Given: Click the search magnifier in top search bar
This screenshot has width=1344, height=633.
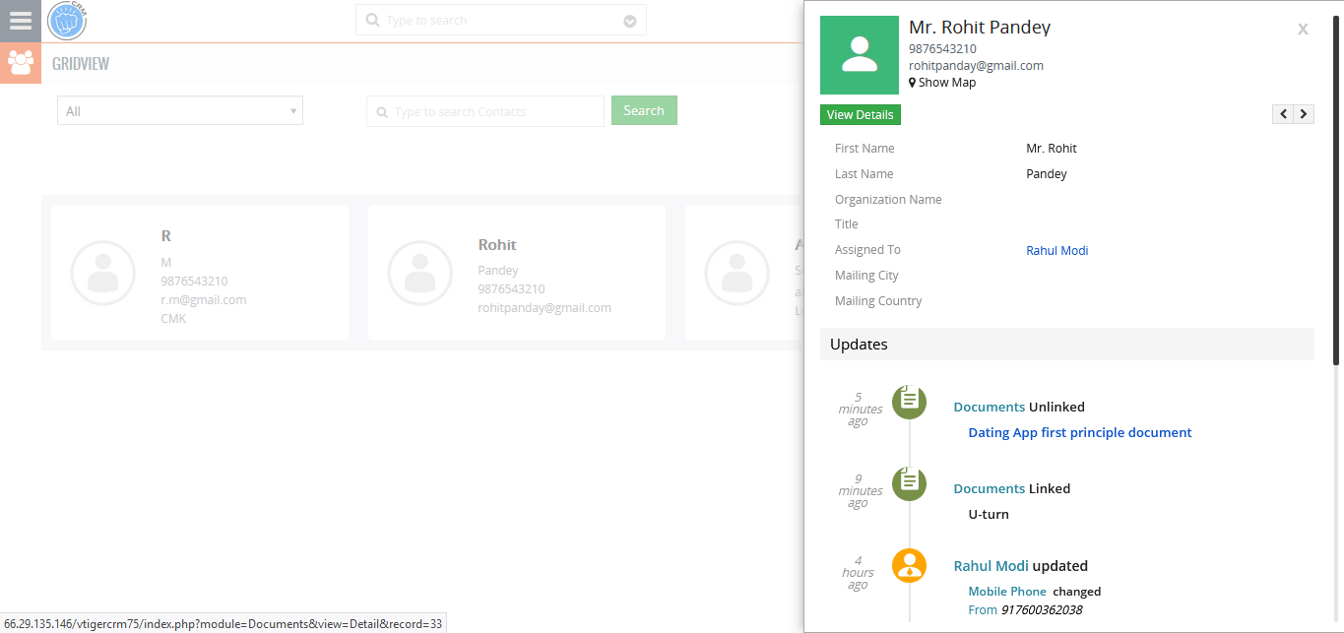Looking at the screenshot, I should click(x=372, y=19).
